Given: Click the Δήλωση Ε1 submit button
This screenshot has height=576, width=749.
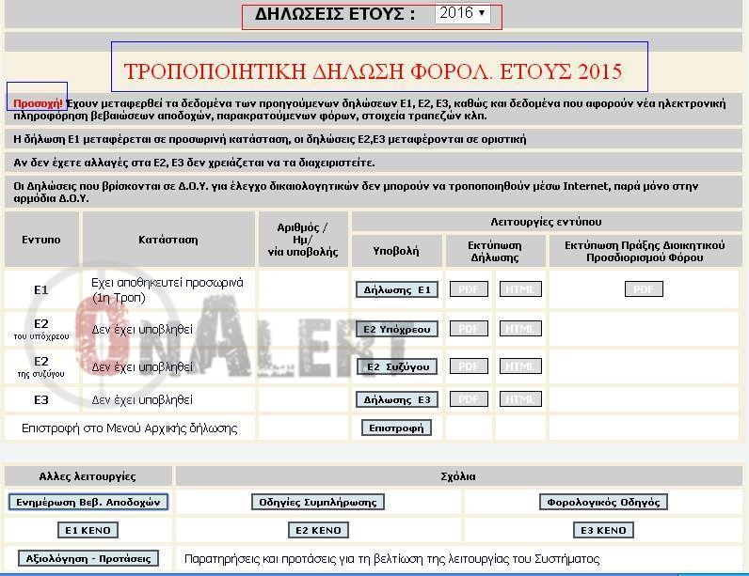Looking at the screenshot, I should pyautogui.click(x=396, y=289).
